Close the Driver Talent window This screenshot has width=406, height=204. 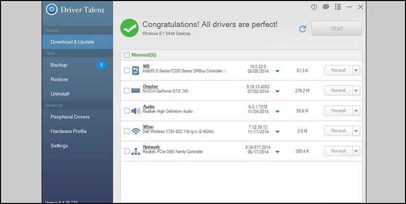click(360, 7)
